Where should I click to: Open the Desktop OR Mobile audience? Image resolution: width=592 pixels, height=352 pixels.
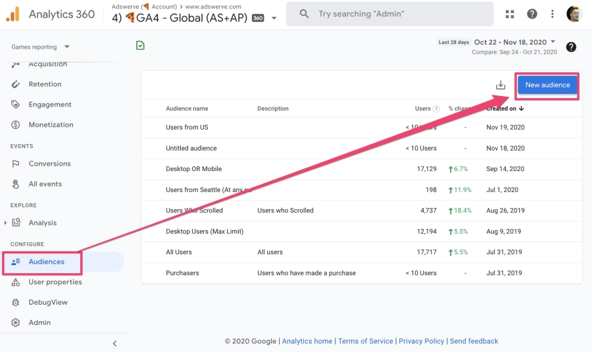coord(193,169)
